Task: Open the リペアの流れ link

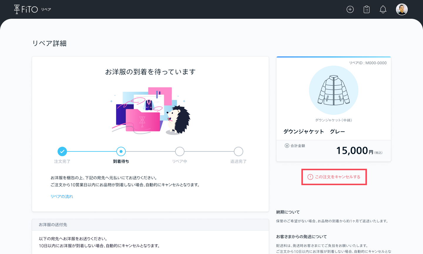Action: point(62,196)
